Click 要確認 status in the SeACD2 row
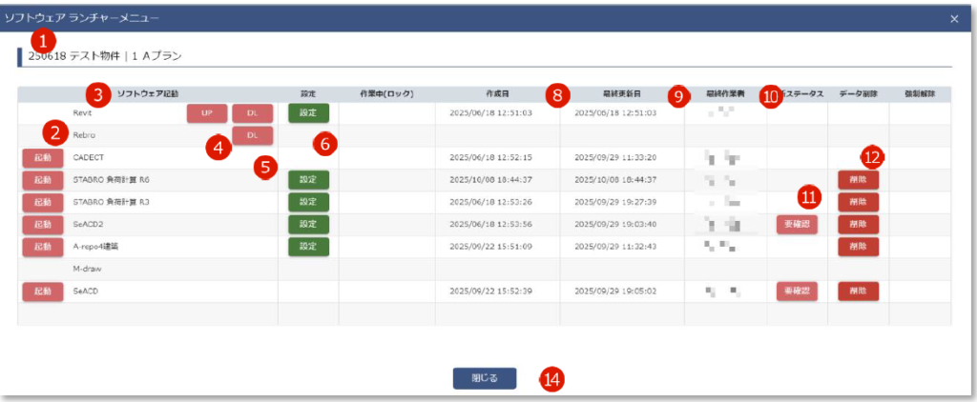This screenshot has width=977, height=402. tap(796, 224)
